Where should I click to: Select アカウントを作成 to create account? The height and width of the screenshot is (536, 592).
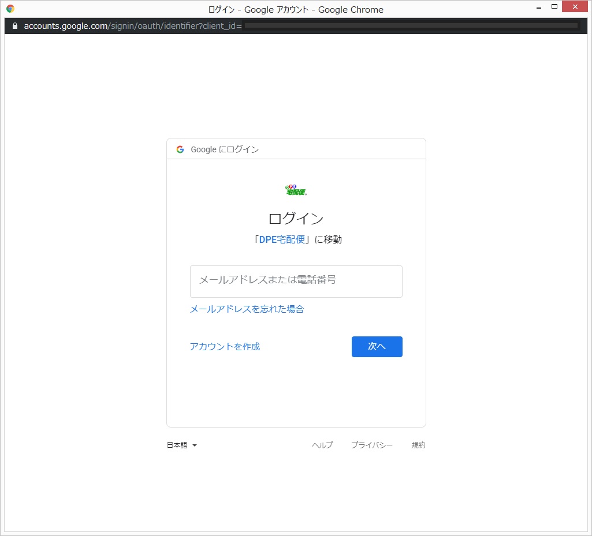(225, 346)
